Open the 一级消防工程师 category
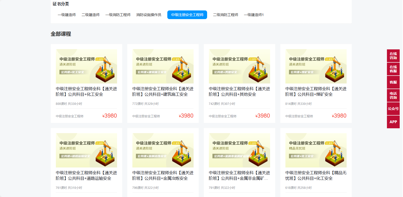This screenshot has width=403, height=197. (x=118, y=15)
